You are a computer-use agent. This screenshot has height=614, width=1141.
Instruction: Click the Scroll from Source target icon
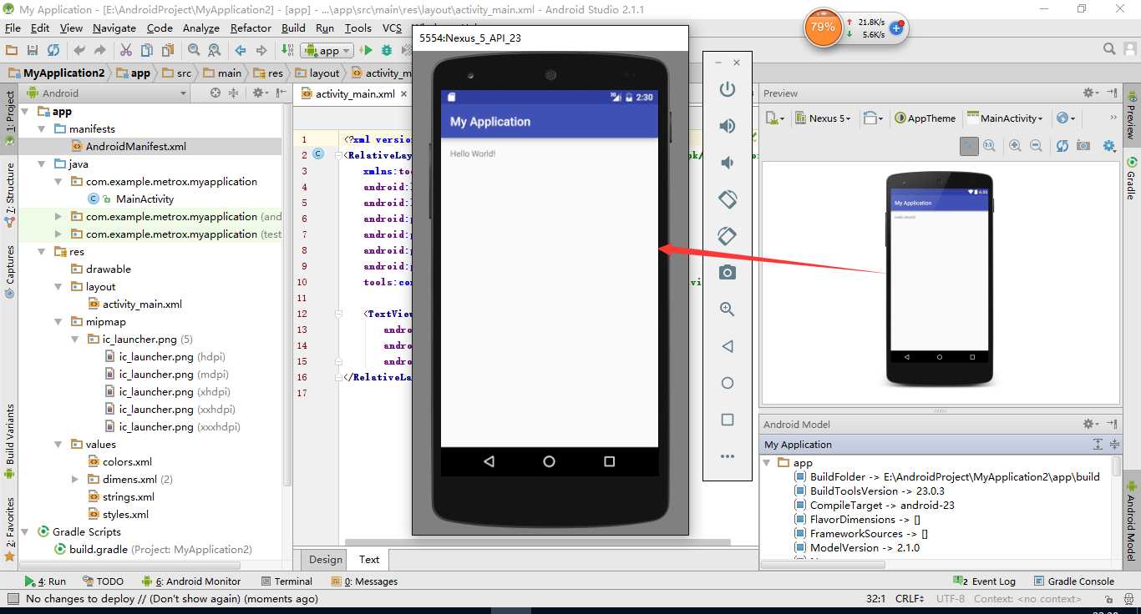point(216,93)
